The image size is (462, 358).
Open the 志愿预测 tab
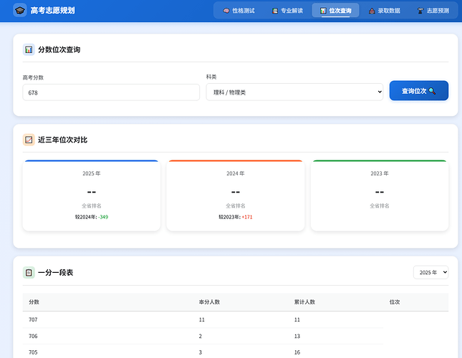click(x=433, y=11)
